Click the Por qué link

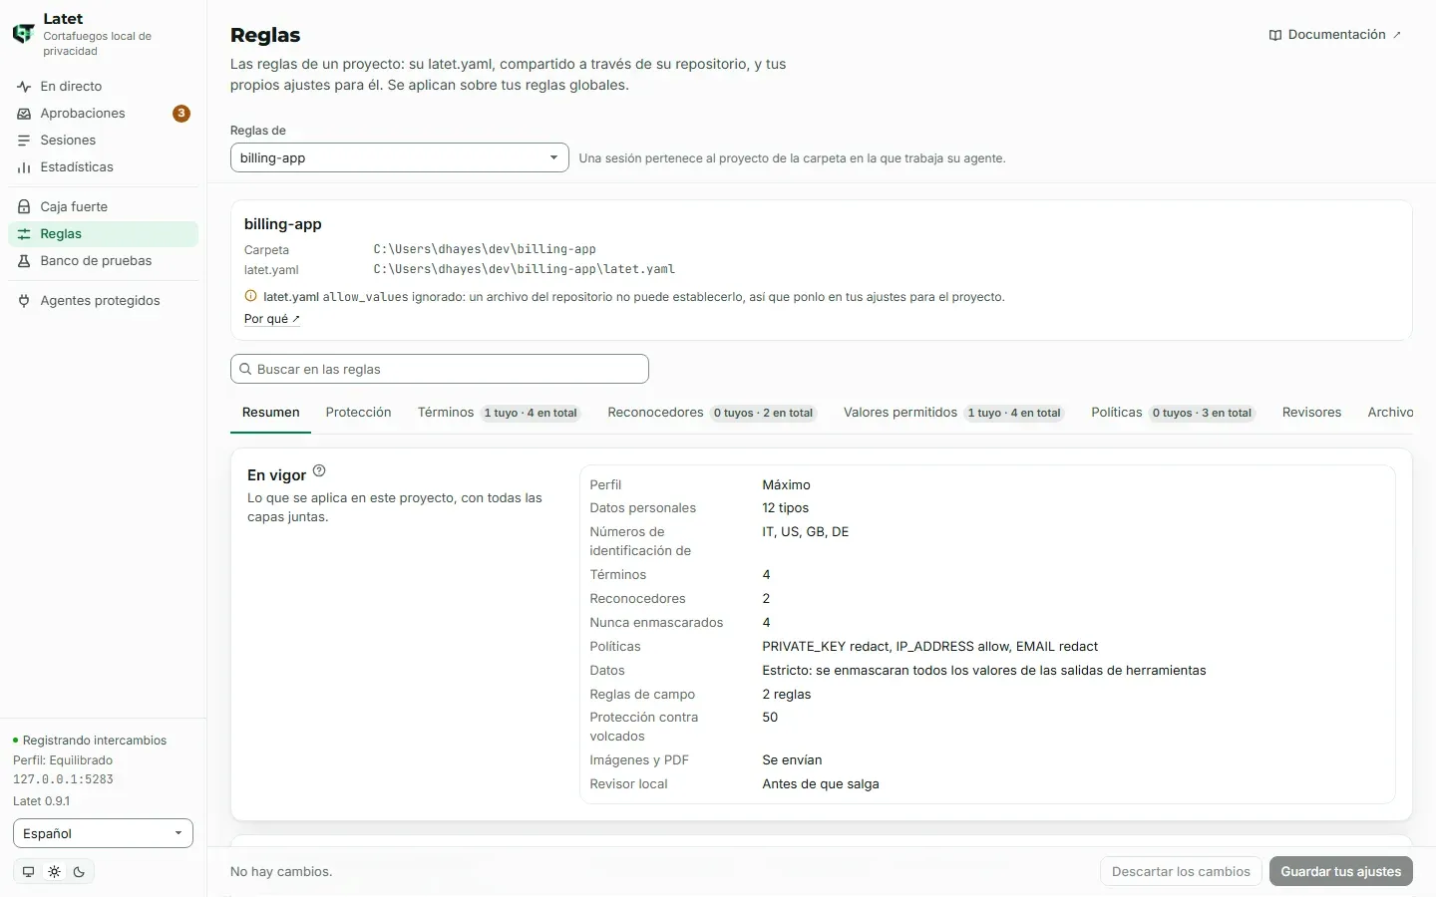point(272,319)
